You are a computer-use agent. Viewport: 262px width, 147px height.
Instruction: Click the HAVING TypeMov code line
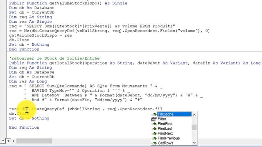(77, 91)
